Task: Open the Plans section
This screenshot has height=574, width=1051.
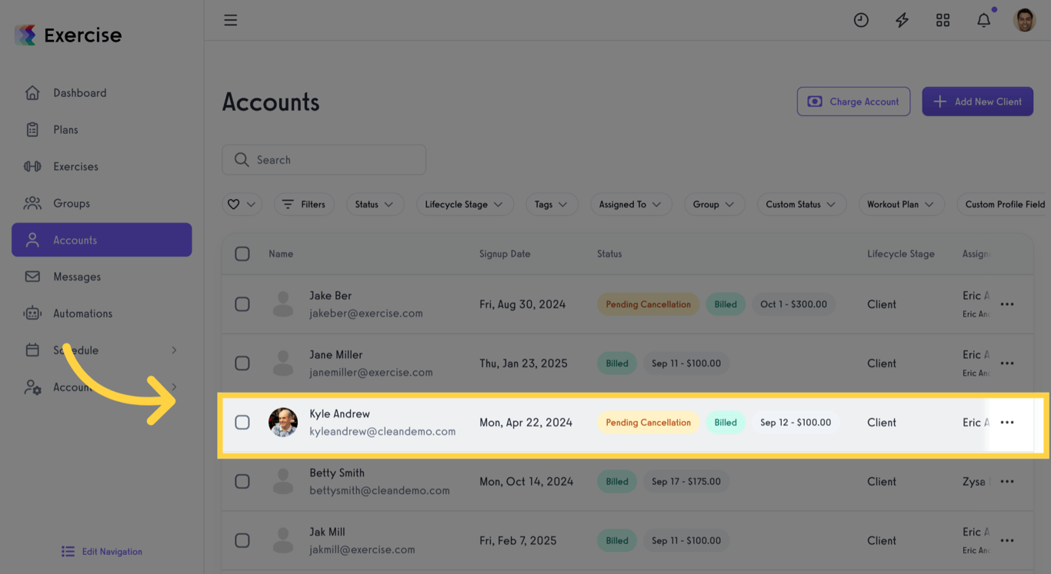Action: click(x=65, y=129)
